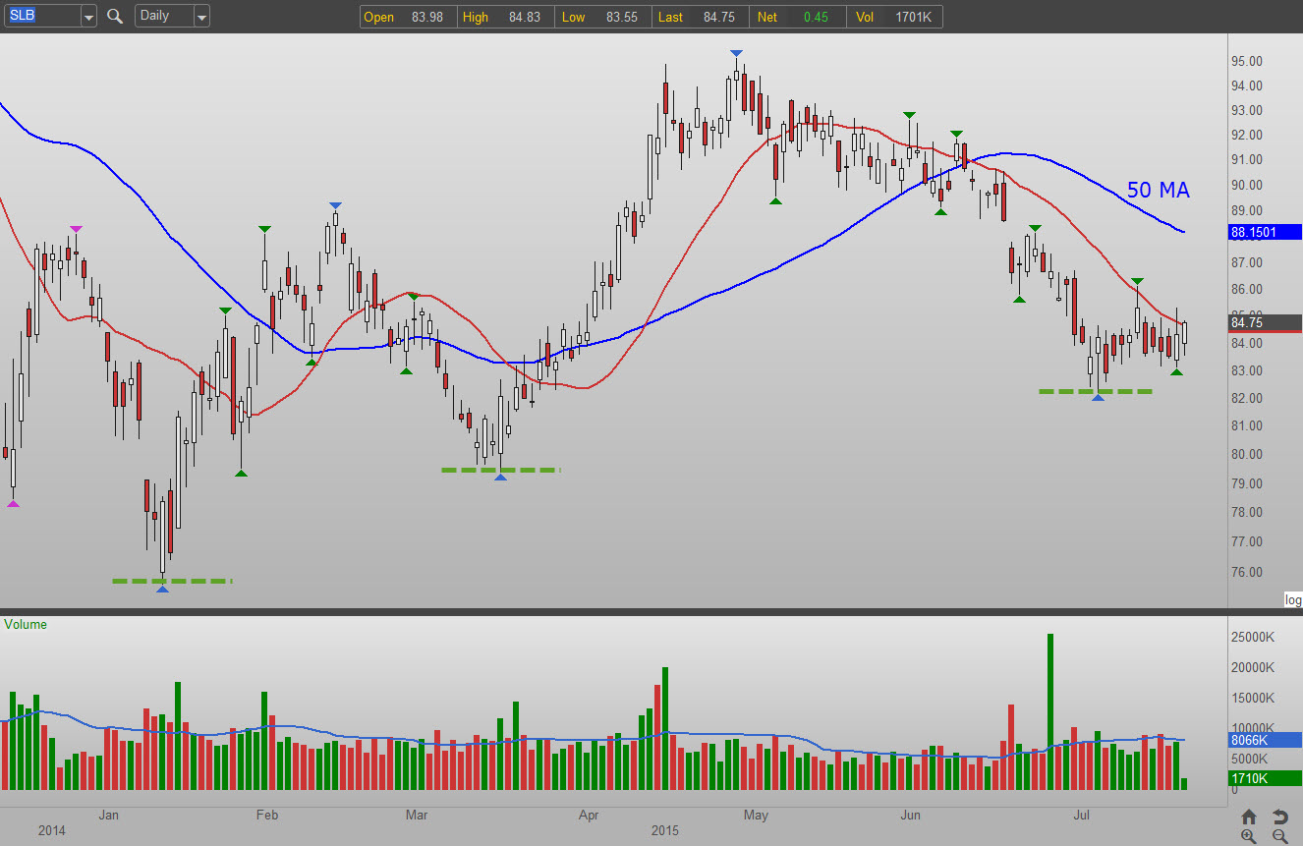This screenshot has width=1303, height=846.
Task: Click the 50 MA label on the chart
Action: coord(1158,191)
